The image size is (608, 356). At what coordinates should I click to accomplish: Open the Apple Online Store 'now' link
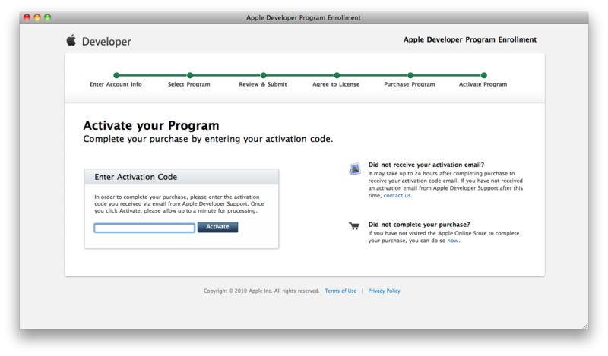click(453, 241)
